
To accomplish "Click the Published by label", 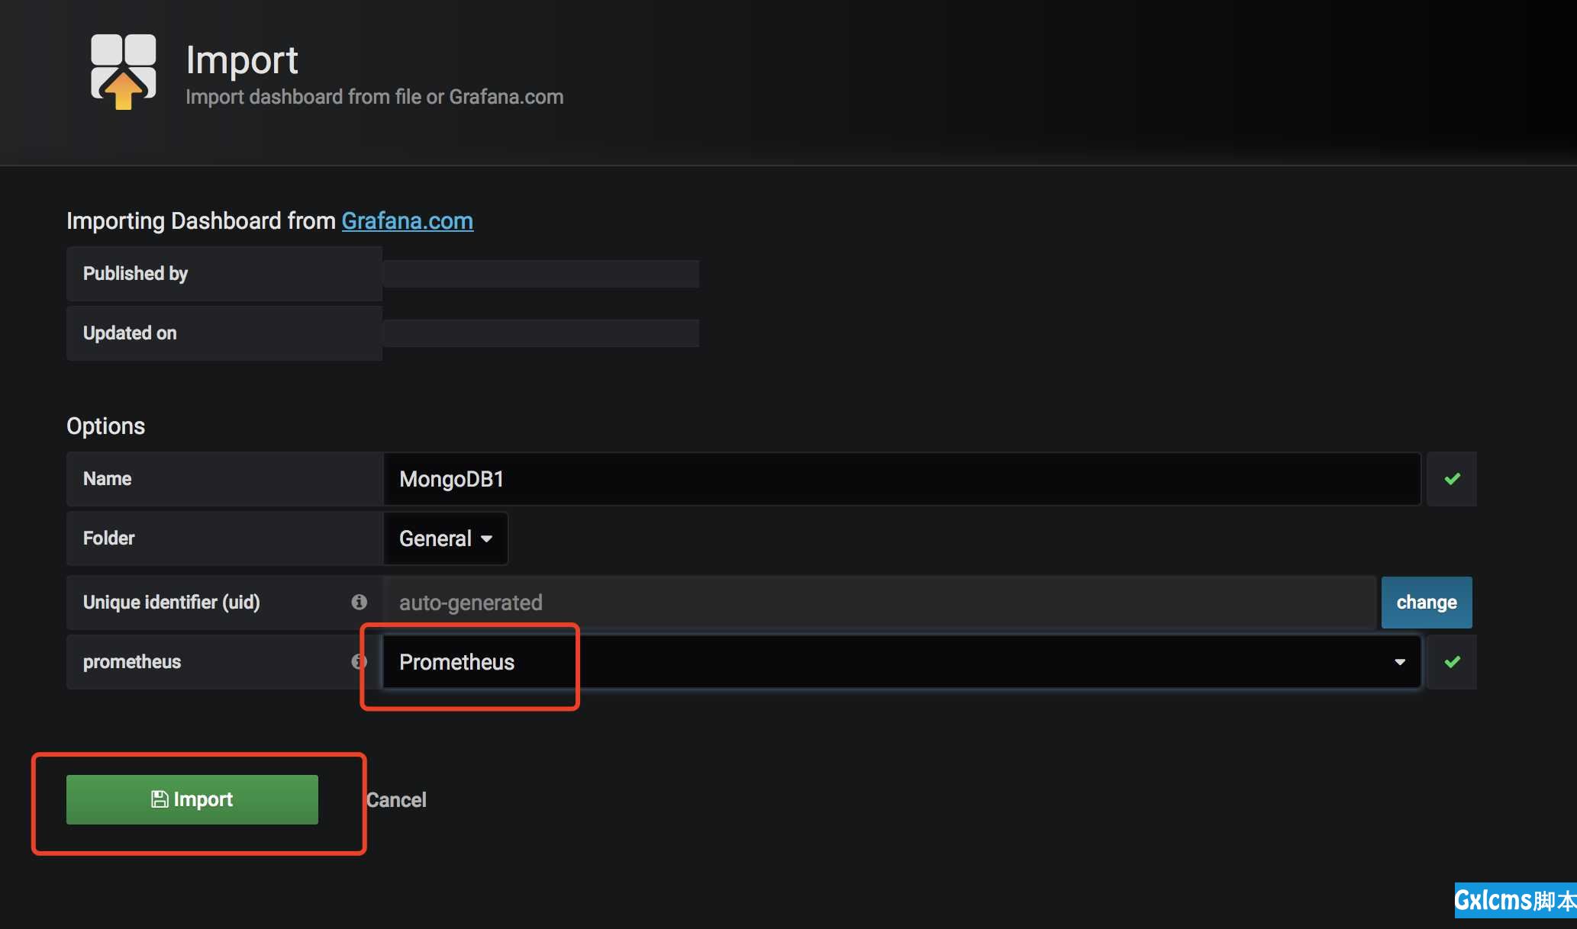I will [135, 274].
